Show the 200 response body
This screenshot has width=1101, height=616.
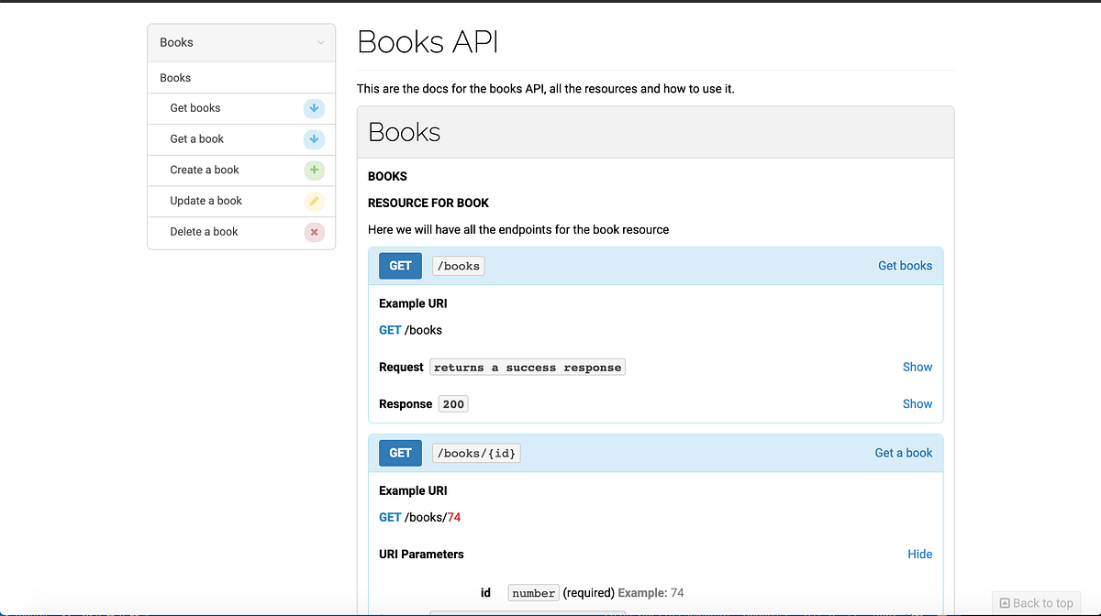pos(917,403)
